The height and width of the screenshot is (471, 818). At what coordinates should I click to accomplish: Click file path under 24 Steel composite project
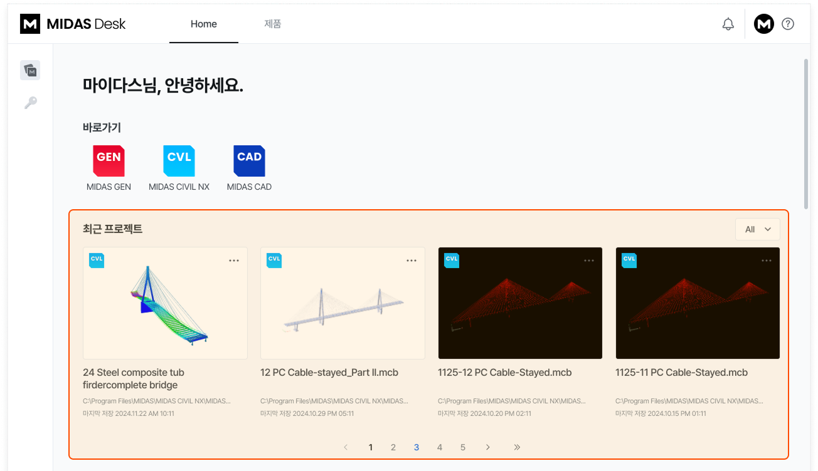[x=157, y=401]
